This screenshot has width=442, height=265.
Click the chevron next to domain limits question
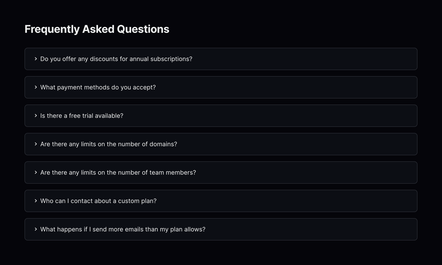35,144
